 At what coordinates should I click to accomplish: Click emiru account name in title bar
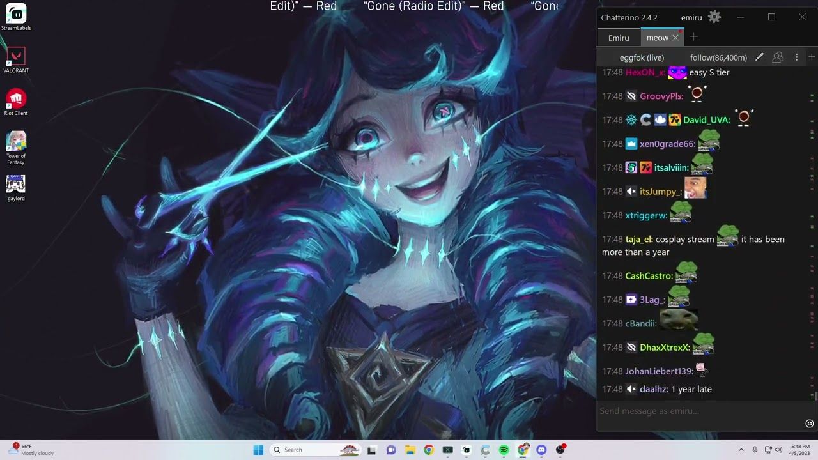coord(692,17)
